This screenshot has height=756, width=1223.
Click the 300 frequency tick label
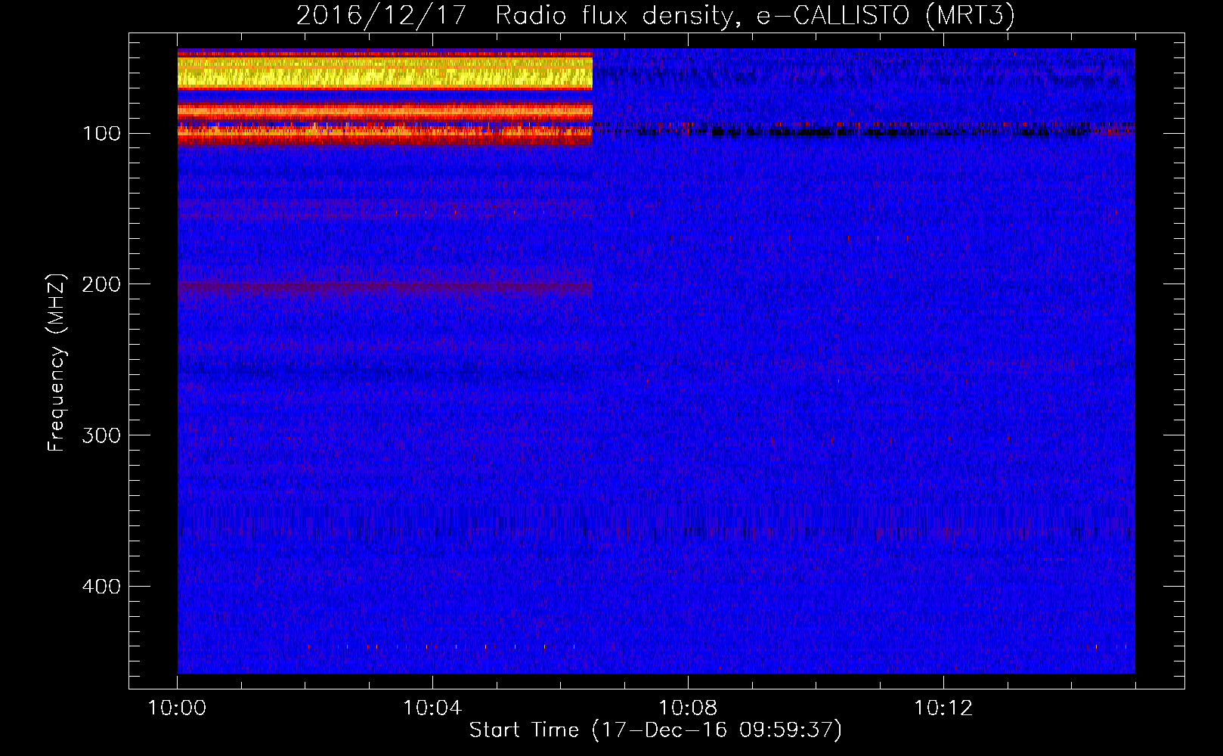pyautogui.click(x=101, y=435)
